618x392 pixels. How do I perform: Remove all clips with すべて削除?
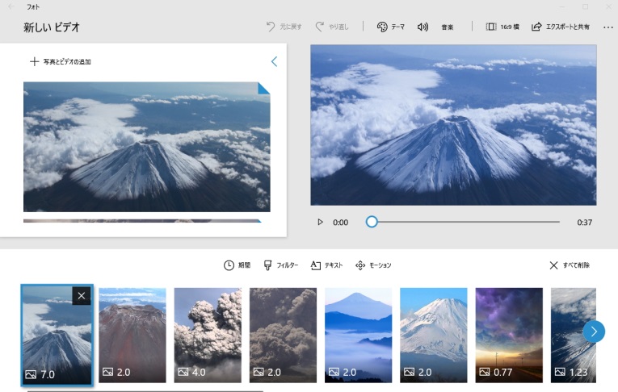(570, 265)
